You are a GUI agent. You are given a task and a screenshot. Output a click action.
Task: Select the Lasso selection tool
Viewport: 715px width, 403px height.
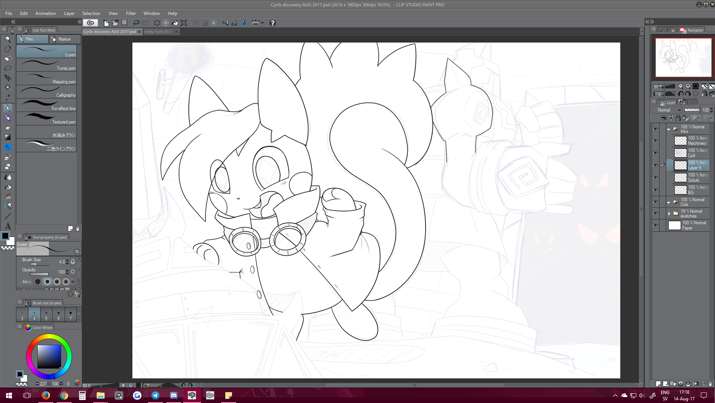coord(7,68)
